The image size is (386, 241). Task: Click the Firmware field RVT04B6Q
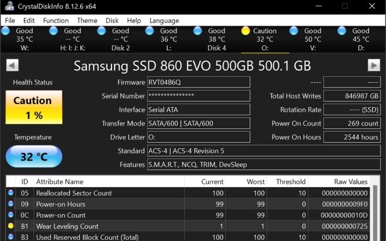click(198, 82)
